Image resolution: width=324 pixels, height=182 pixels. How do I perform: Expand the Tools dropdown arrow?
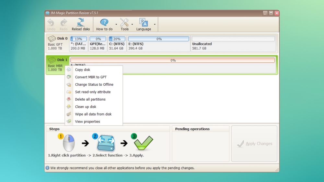tap(132, 25)
